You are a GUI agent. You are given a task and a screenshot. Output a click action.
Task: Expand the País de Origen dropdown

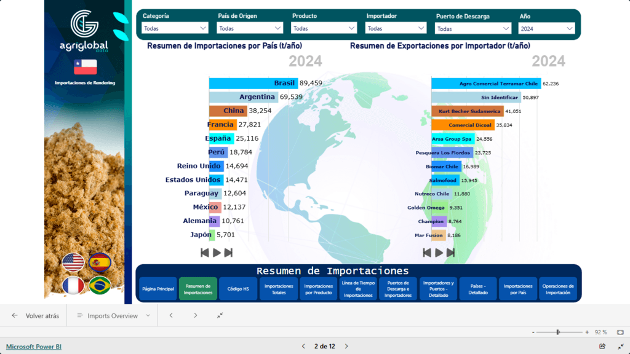(x=250, y=28)
